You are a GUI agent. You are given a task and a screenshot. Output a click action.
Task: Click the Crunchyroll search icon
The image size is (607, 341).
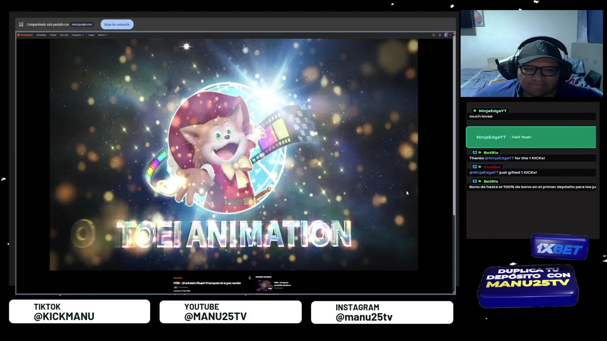tap(433, 35)
